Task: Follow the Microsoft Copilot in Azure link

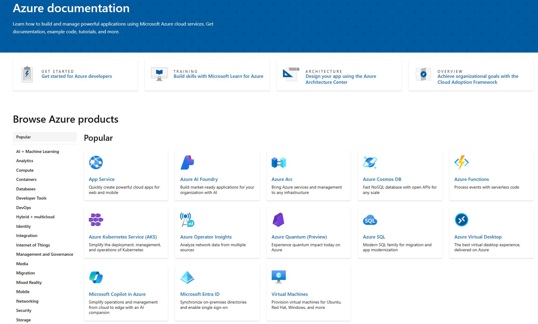Action: [x=117, y=294]
